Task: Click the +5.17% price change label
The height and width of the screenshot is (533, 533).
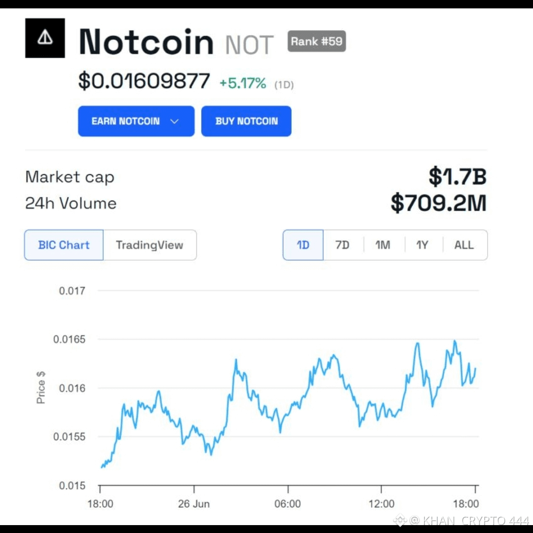Action: pos(243,83)
